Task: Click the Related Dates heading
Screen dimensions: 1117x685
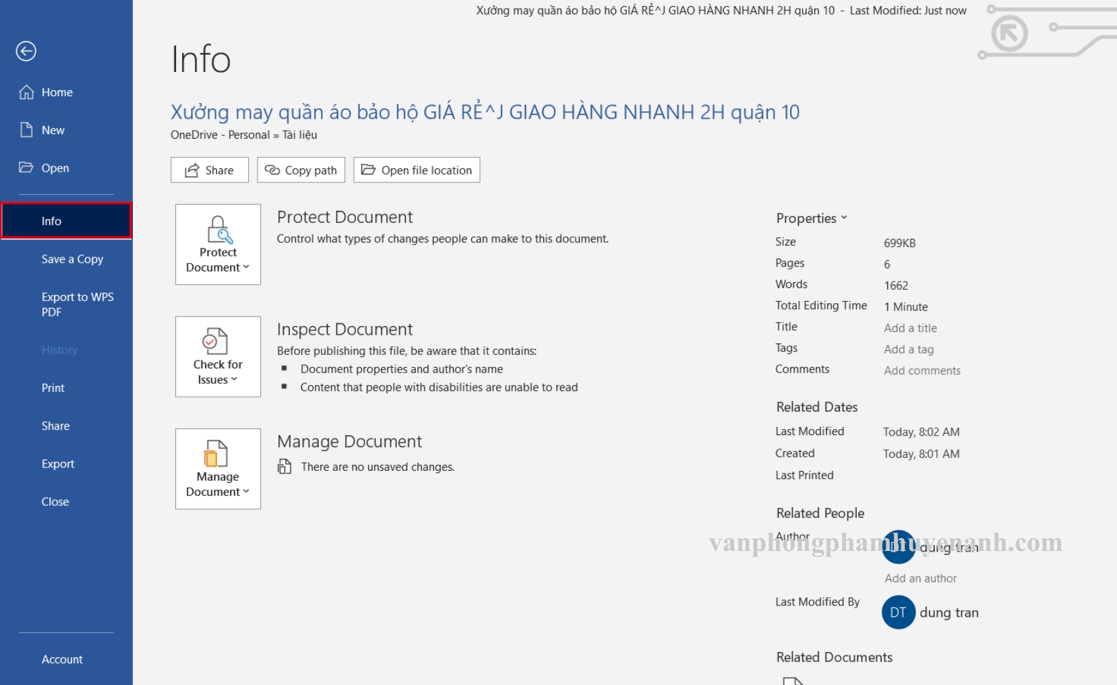Action: point(817,407)
